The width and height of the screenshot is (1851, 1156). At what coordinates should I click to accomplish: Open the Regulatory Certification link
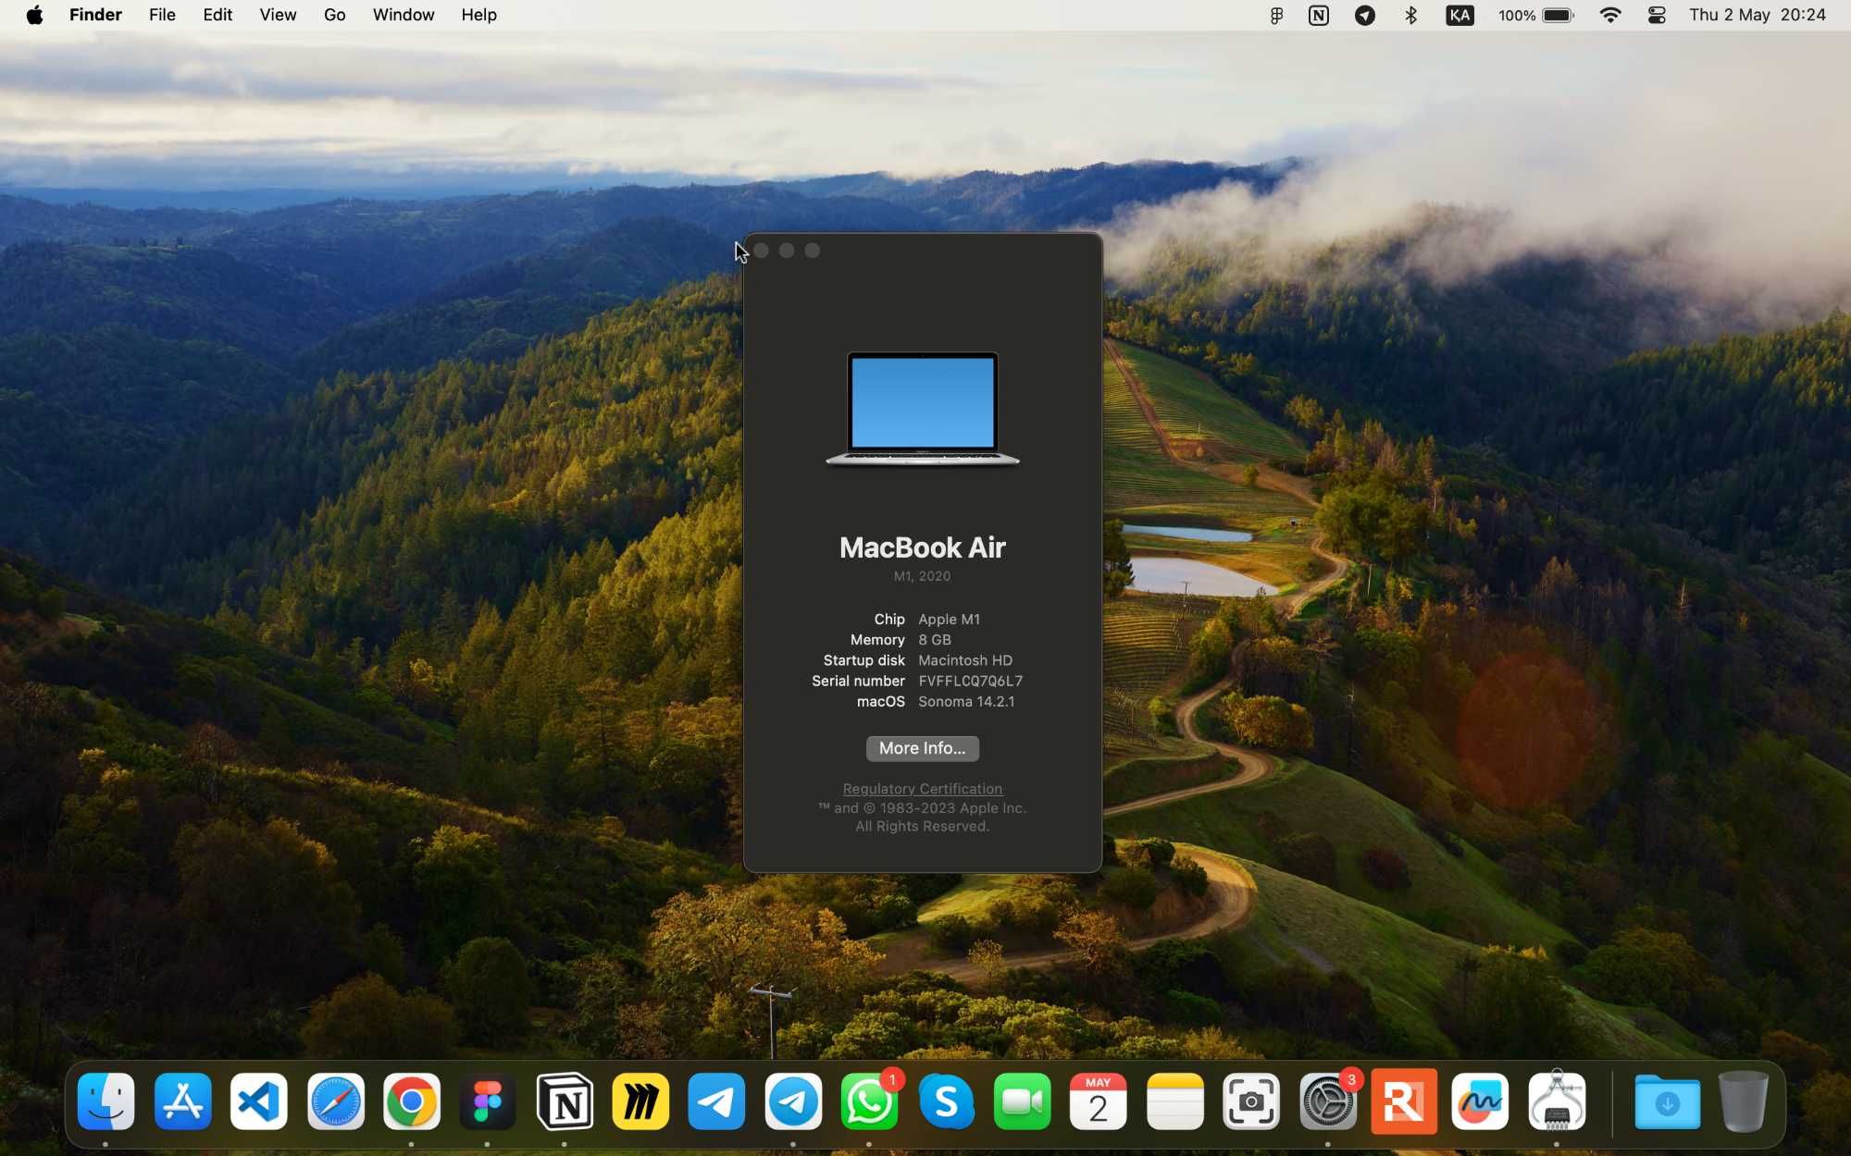[x=923, y=789]
